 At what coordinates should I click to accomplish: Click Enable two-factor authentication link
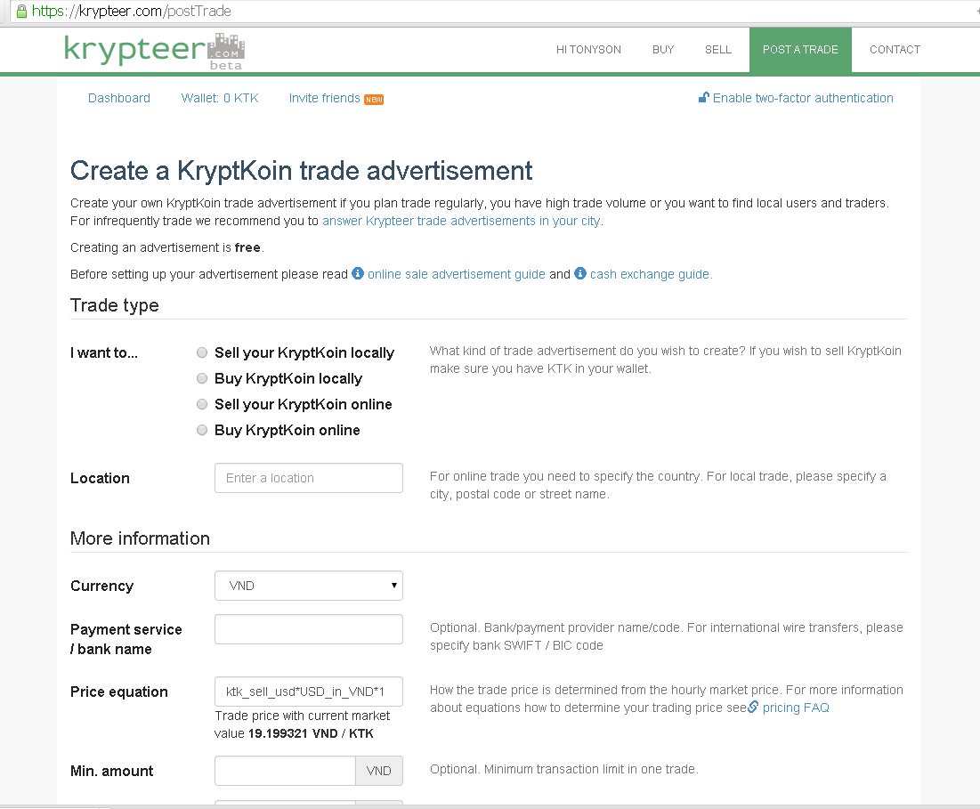(803, 98)
